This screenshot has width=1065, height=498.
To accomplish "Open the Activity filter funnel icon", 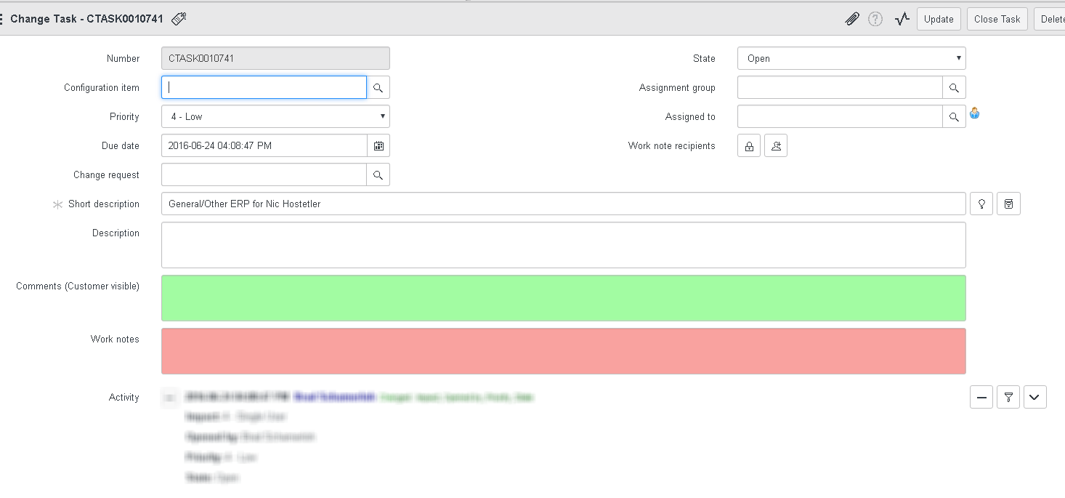I will tap(1008, 397).
